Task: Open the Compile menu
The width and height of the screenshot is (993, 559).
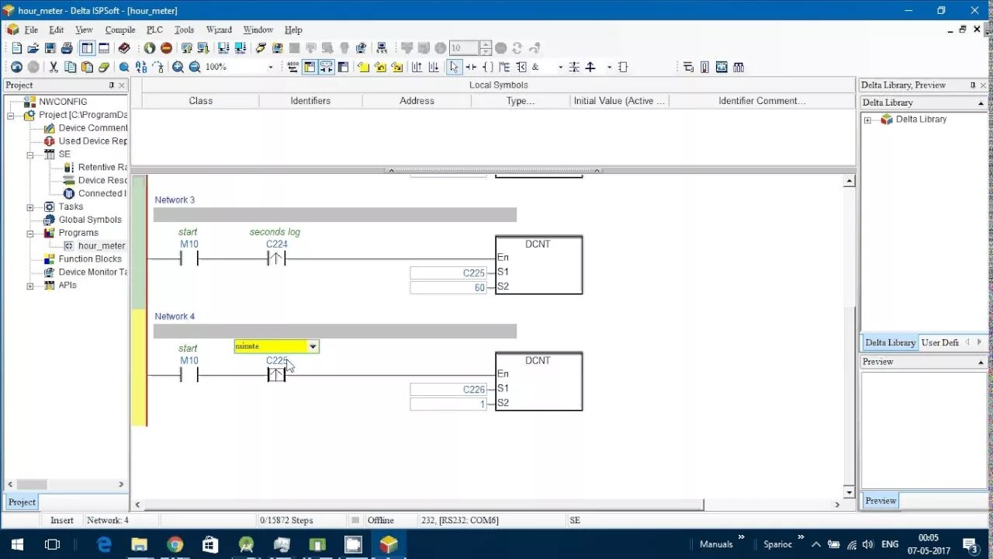Action: point(120,30)
